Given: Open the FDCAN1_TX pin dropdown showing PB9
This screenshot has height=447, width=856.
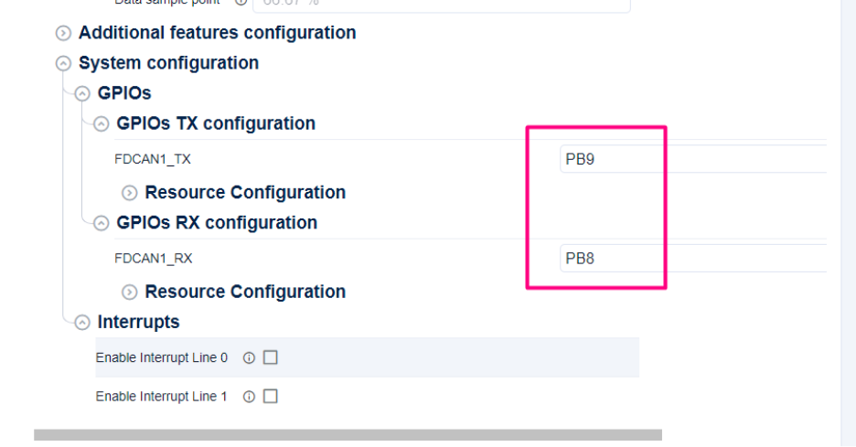Looking at the screenshot, I should [x=691, y=159].
